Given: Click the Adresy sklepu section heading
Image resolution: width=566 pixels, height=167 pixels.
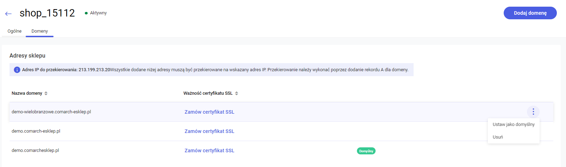Looking at the screenshot, I should pyautogui.click(x=27, y=56).
